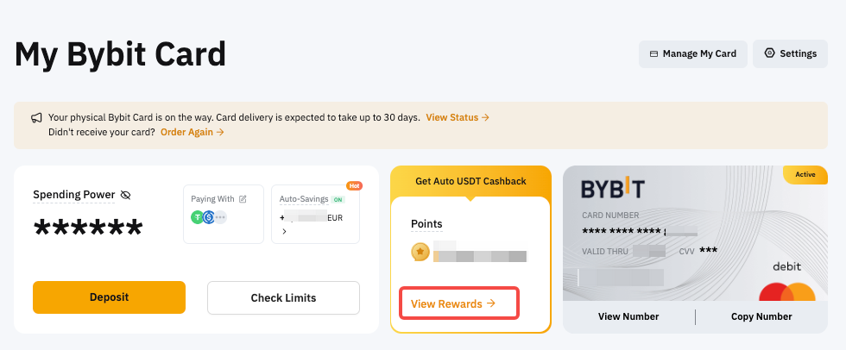The image size is (846, 350).
Task: Open card Settings
Action: point(790,53)
